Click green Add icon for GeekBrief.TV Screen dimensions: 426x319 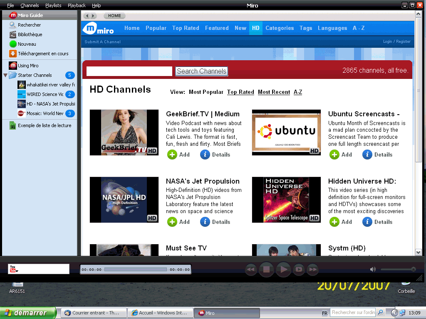click(172, 155)
